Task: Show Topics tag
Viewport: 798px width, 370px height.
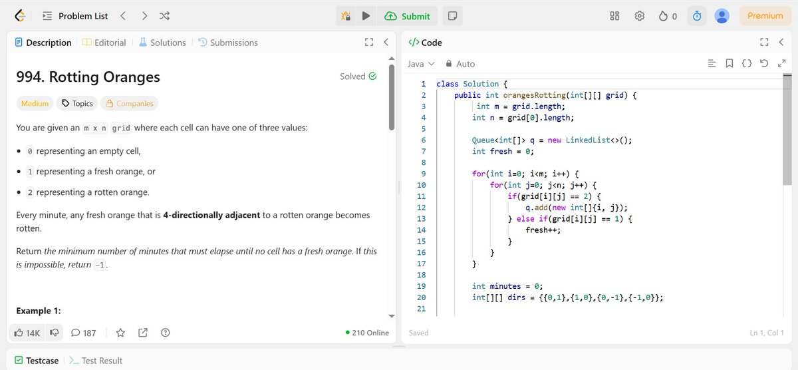Action: pyautogui.click(x=77, y=103)
